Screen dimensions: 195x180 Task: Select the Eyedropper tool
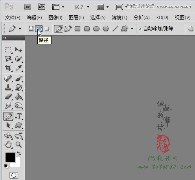click(18, 68)
